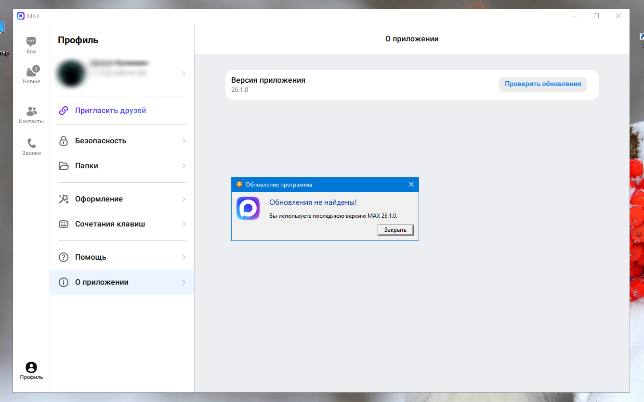This screenshot has width=644, height=402.
Task: Click the question mark icon for Помощь
Action: [x=64, y=257]
